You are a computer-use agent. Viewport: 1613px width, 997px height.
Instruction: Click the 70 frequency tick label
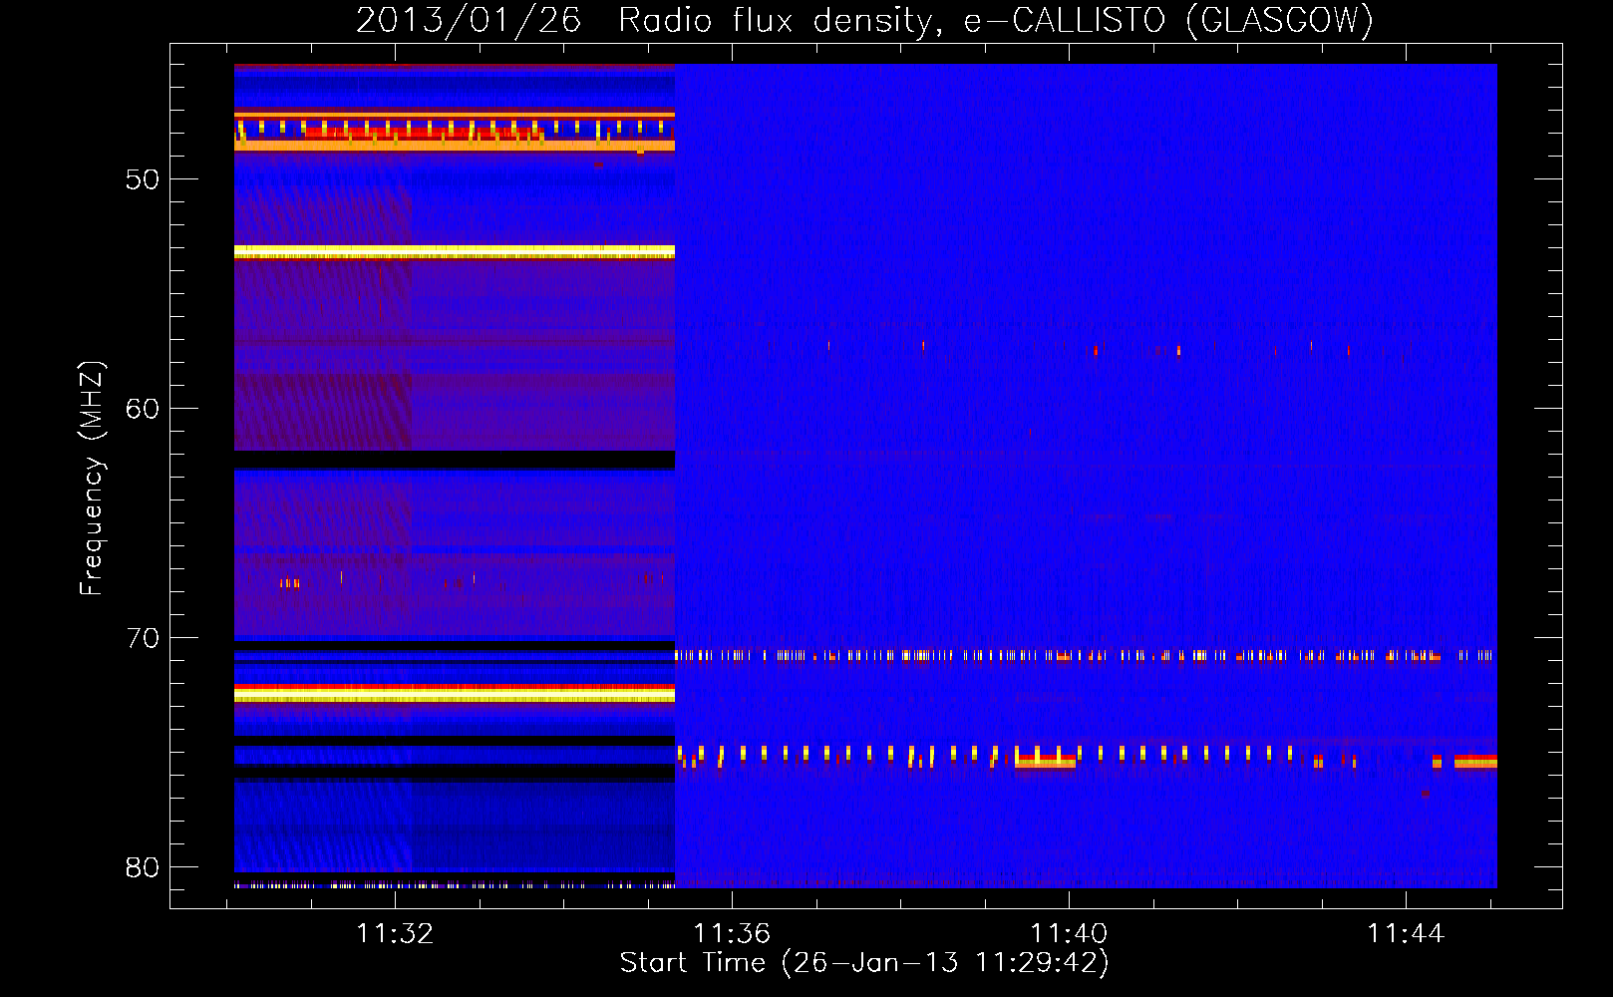click(x=143, y=638)
